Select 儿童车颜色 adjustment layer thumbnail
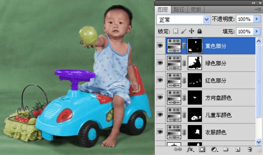This screenshot has height=155, width=263. point(174,115)
